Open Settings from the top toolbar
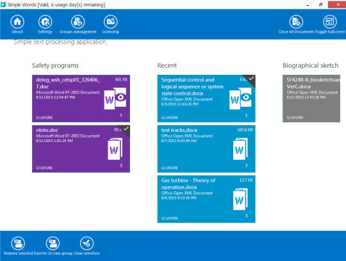The width and height of the screenshot is (346, 261). tap(45, 22)
